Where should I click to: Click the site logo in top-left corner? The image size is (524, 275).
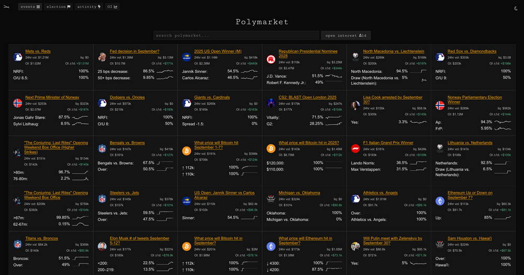[7, 7]
